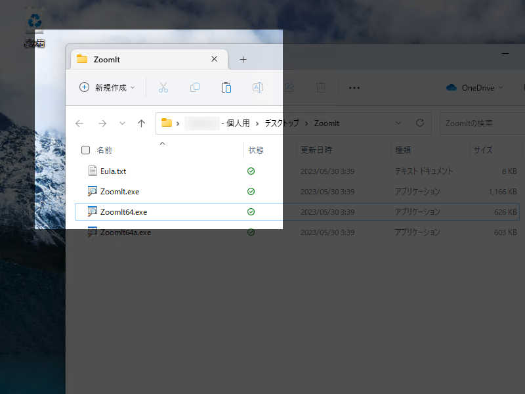Select the Cut icon on the toolbar

coord(163,87)
